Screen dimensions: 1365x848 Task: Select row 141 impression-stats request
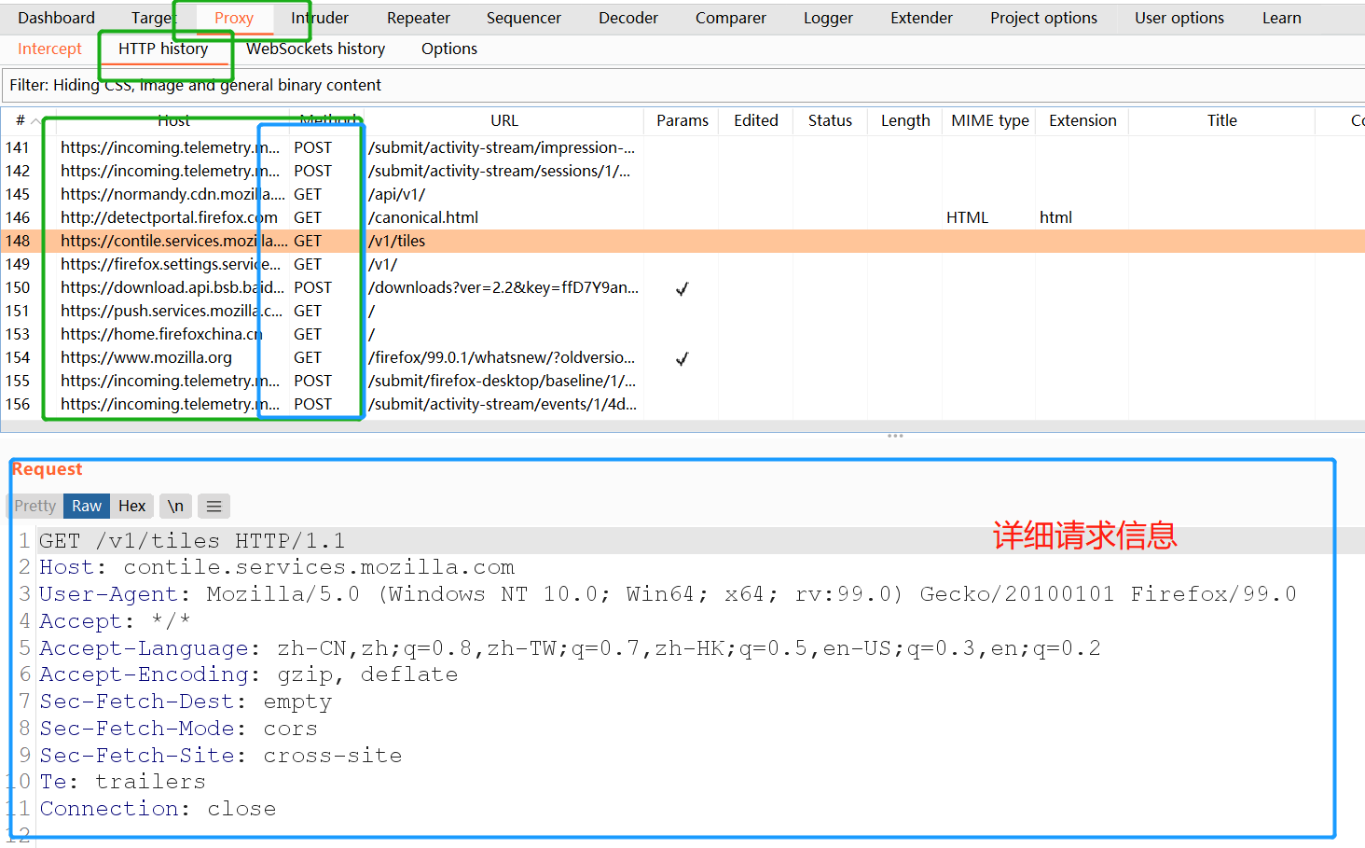(x=682, y=147)
